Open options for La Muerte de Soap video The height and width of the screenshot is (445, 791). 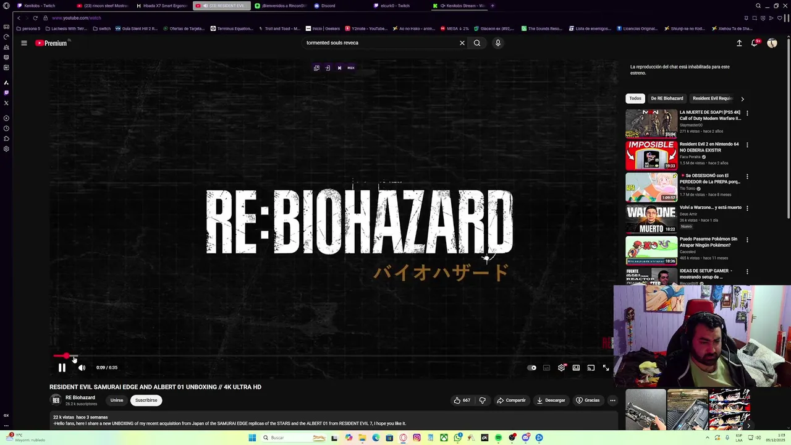[747, 113]
